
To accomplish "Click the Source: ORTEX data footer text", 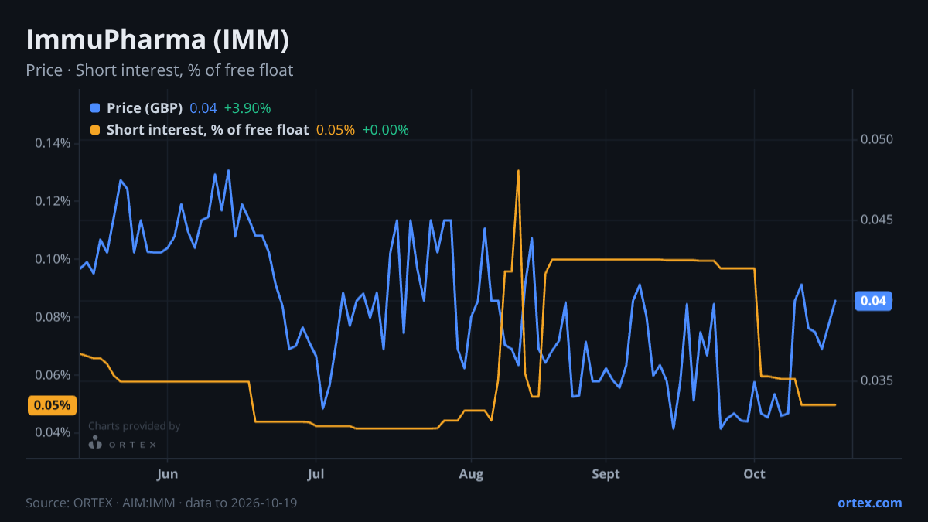I will (x=162, y=503).
